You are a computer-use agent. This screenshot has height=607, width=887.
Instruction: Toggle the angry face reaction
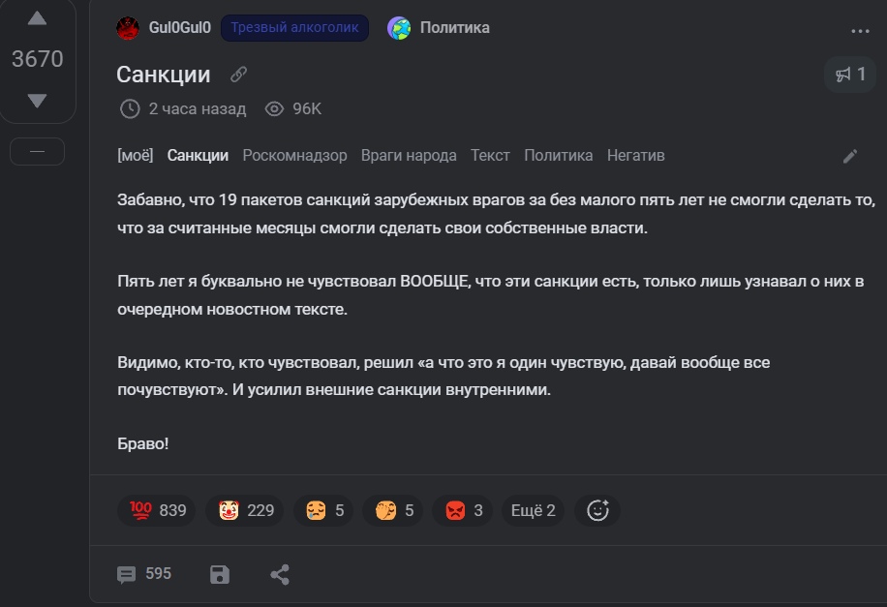point(463,511)
